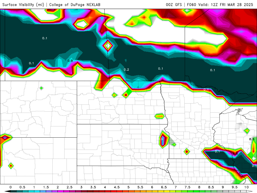Image resolution: width=257 pixels, height=193 pixels.
Task: Click the "00Z GFS" model run label
Action: point(174,5)
